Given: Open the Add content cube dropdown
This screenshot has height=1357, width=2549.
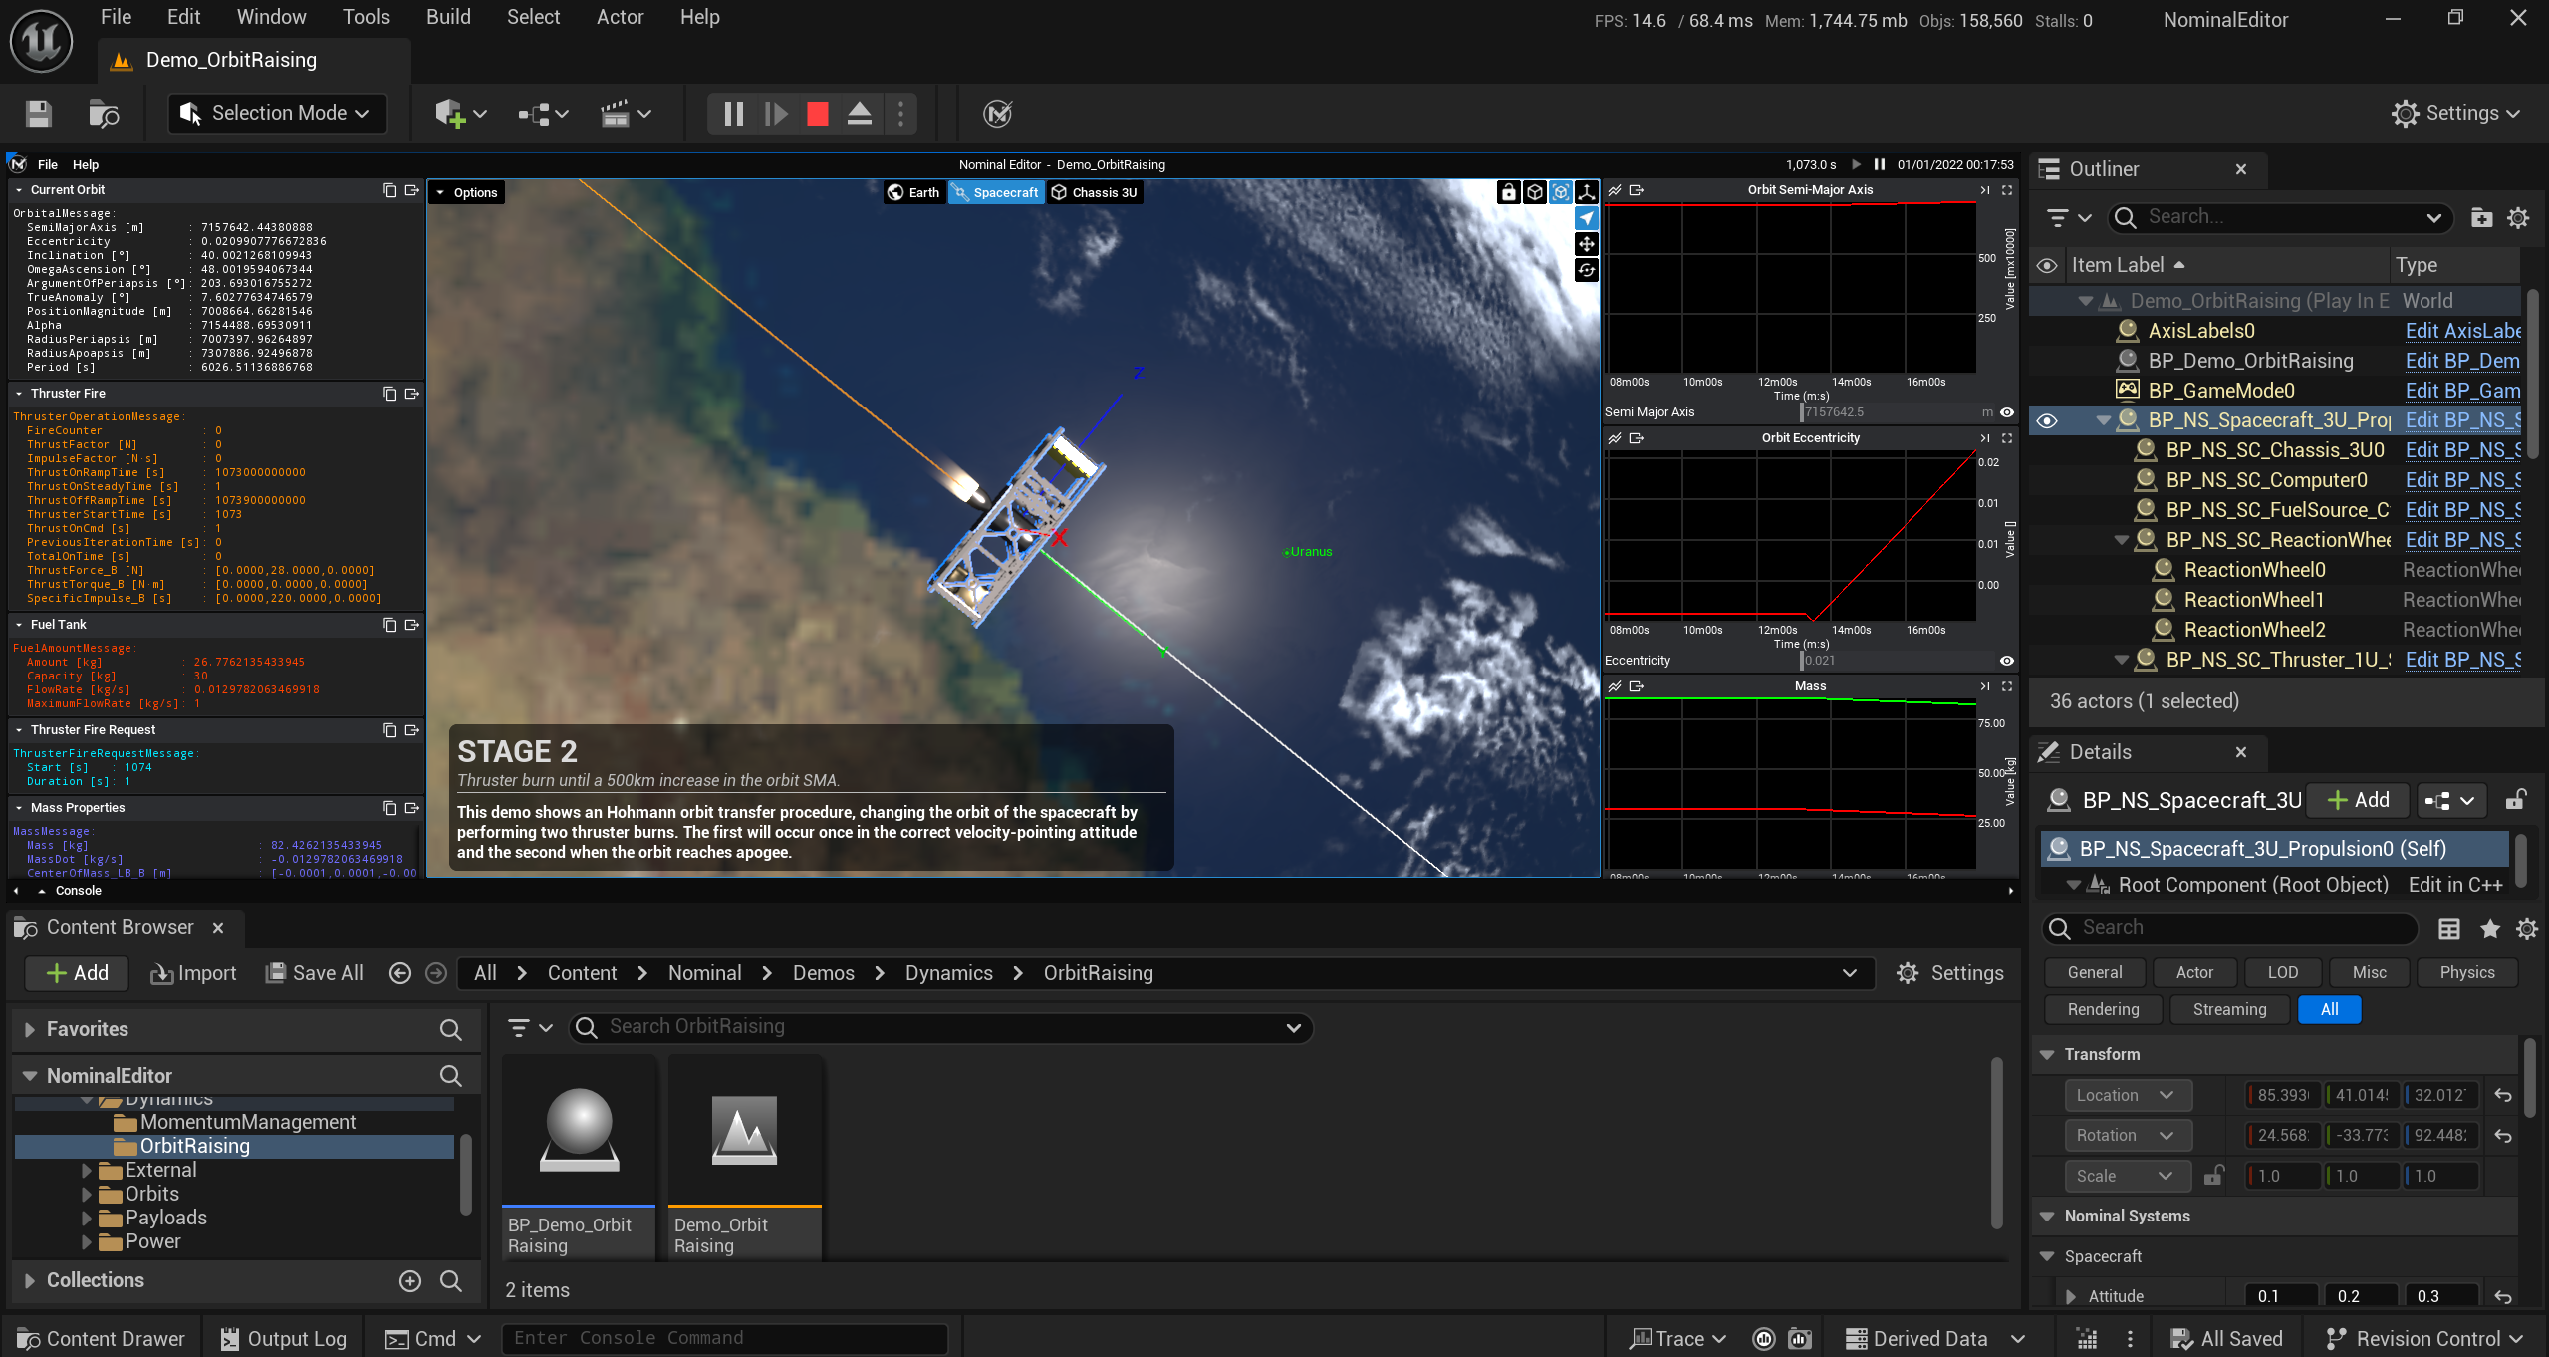Looking at the screenshot, I should (461, 114).
